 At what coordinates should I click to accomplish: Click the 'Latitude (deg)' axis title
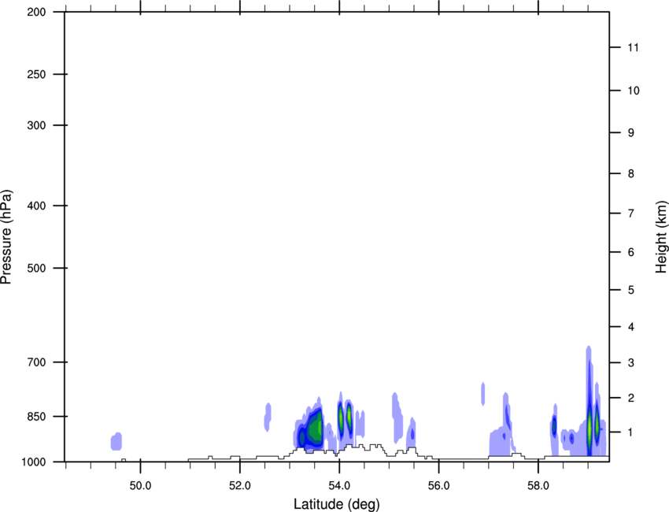click(x=337, y=504)
